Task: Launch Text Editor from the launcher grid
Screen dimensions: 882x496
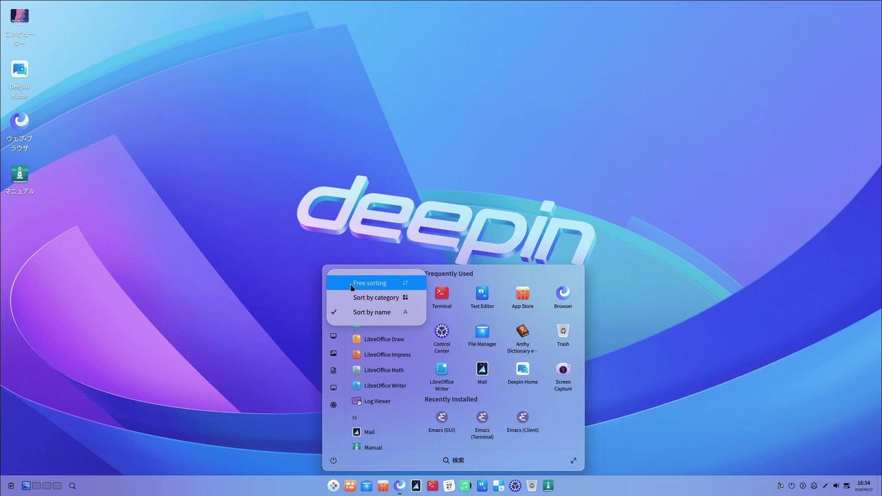Action: coord(482,297)
